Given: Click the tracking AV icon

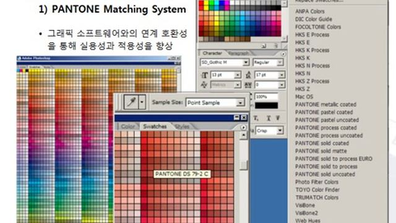Looking at the screenshot, I should (x=248, y=85).
